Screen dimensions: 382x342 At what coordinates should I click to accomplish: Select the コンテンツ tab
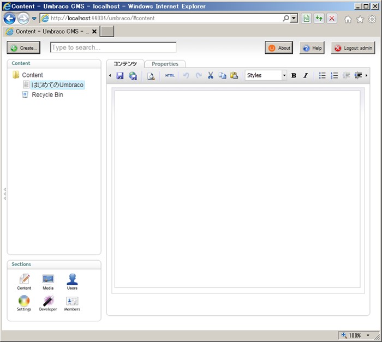pyautogui.click(x=125, y=64)
